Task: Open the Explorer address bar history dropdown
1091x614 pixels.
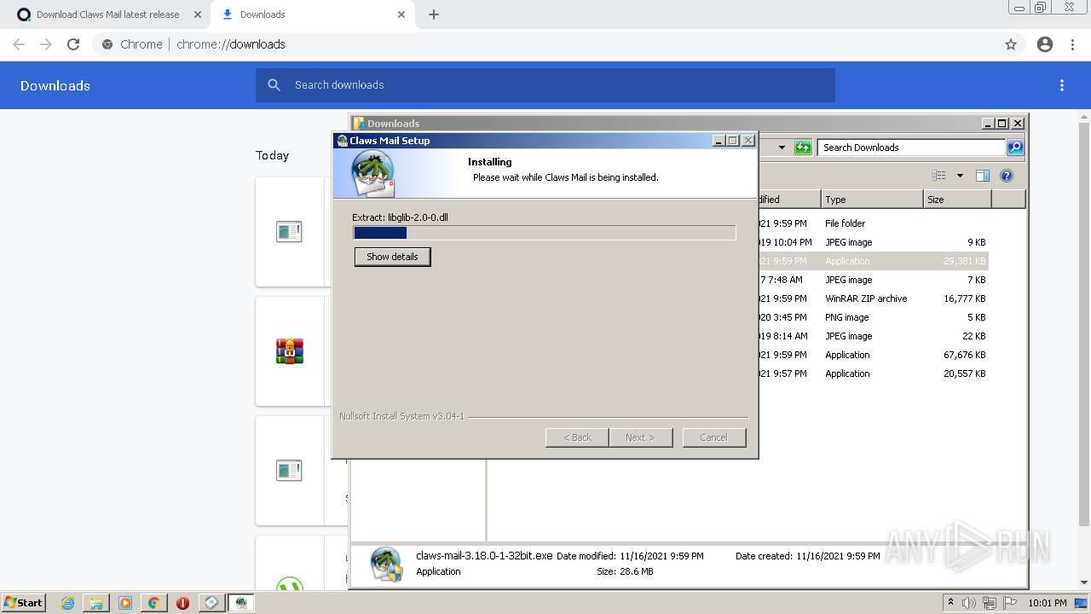Action: click(x=782, y=148)
